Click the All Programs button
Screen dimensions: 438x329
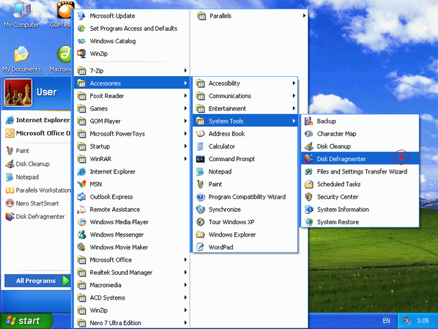pos(38,280)
